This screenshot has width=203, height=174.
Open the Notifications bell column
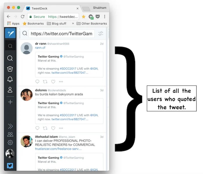(x=10, y=79)
